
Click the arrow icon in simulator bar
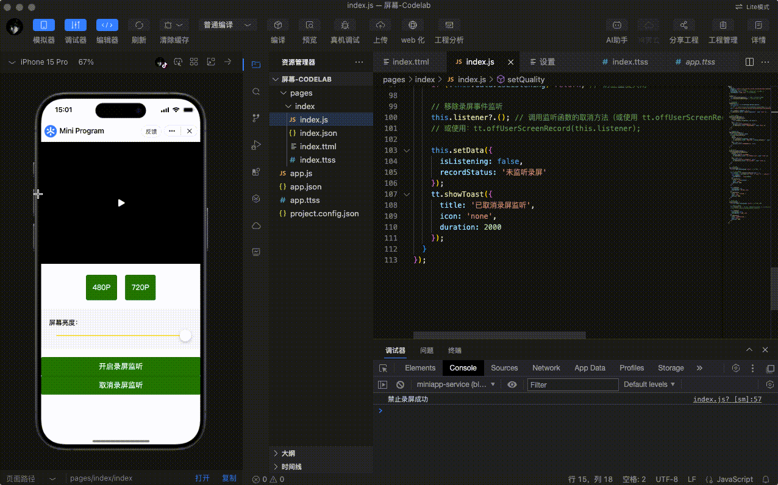228,62
